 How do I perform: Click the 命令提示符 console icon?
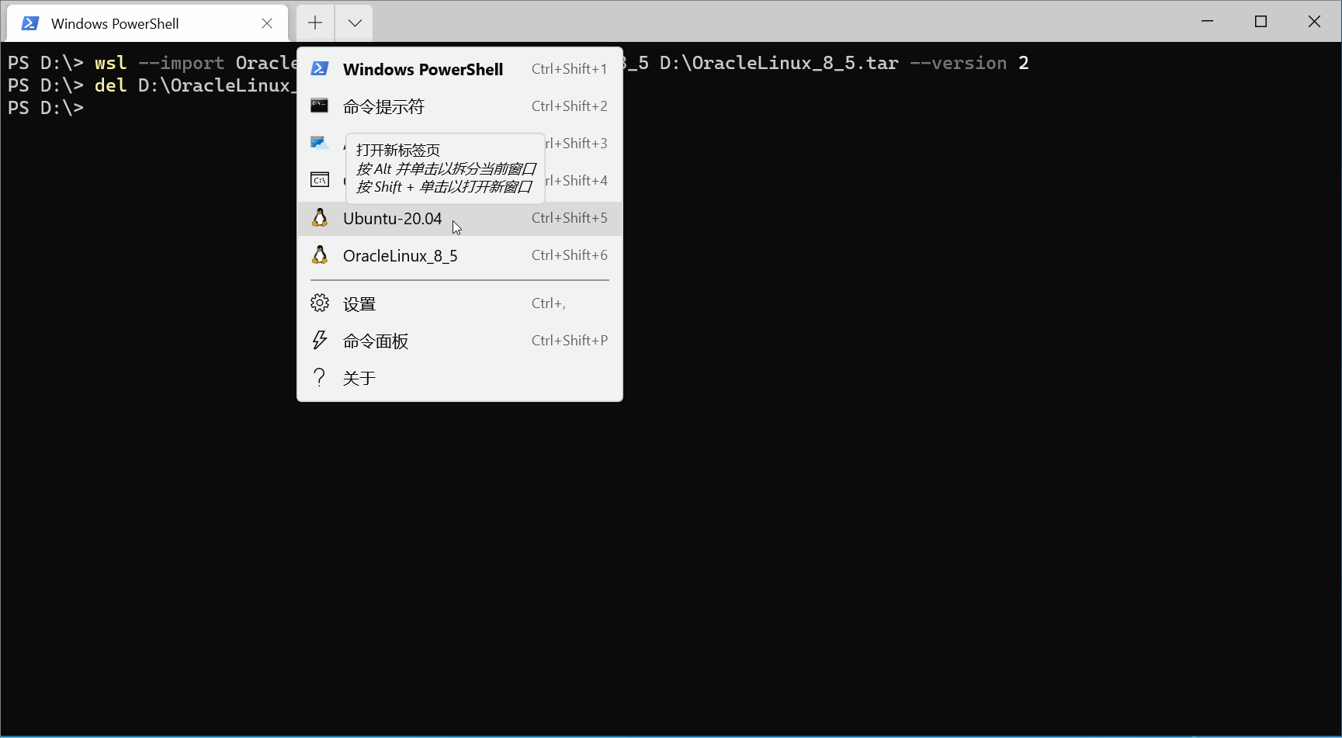[320, 106]
